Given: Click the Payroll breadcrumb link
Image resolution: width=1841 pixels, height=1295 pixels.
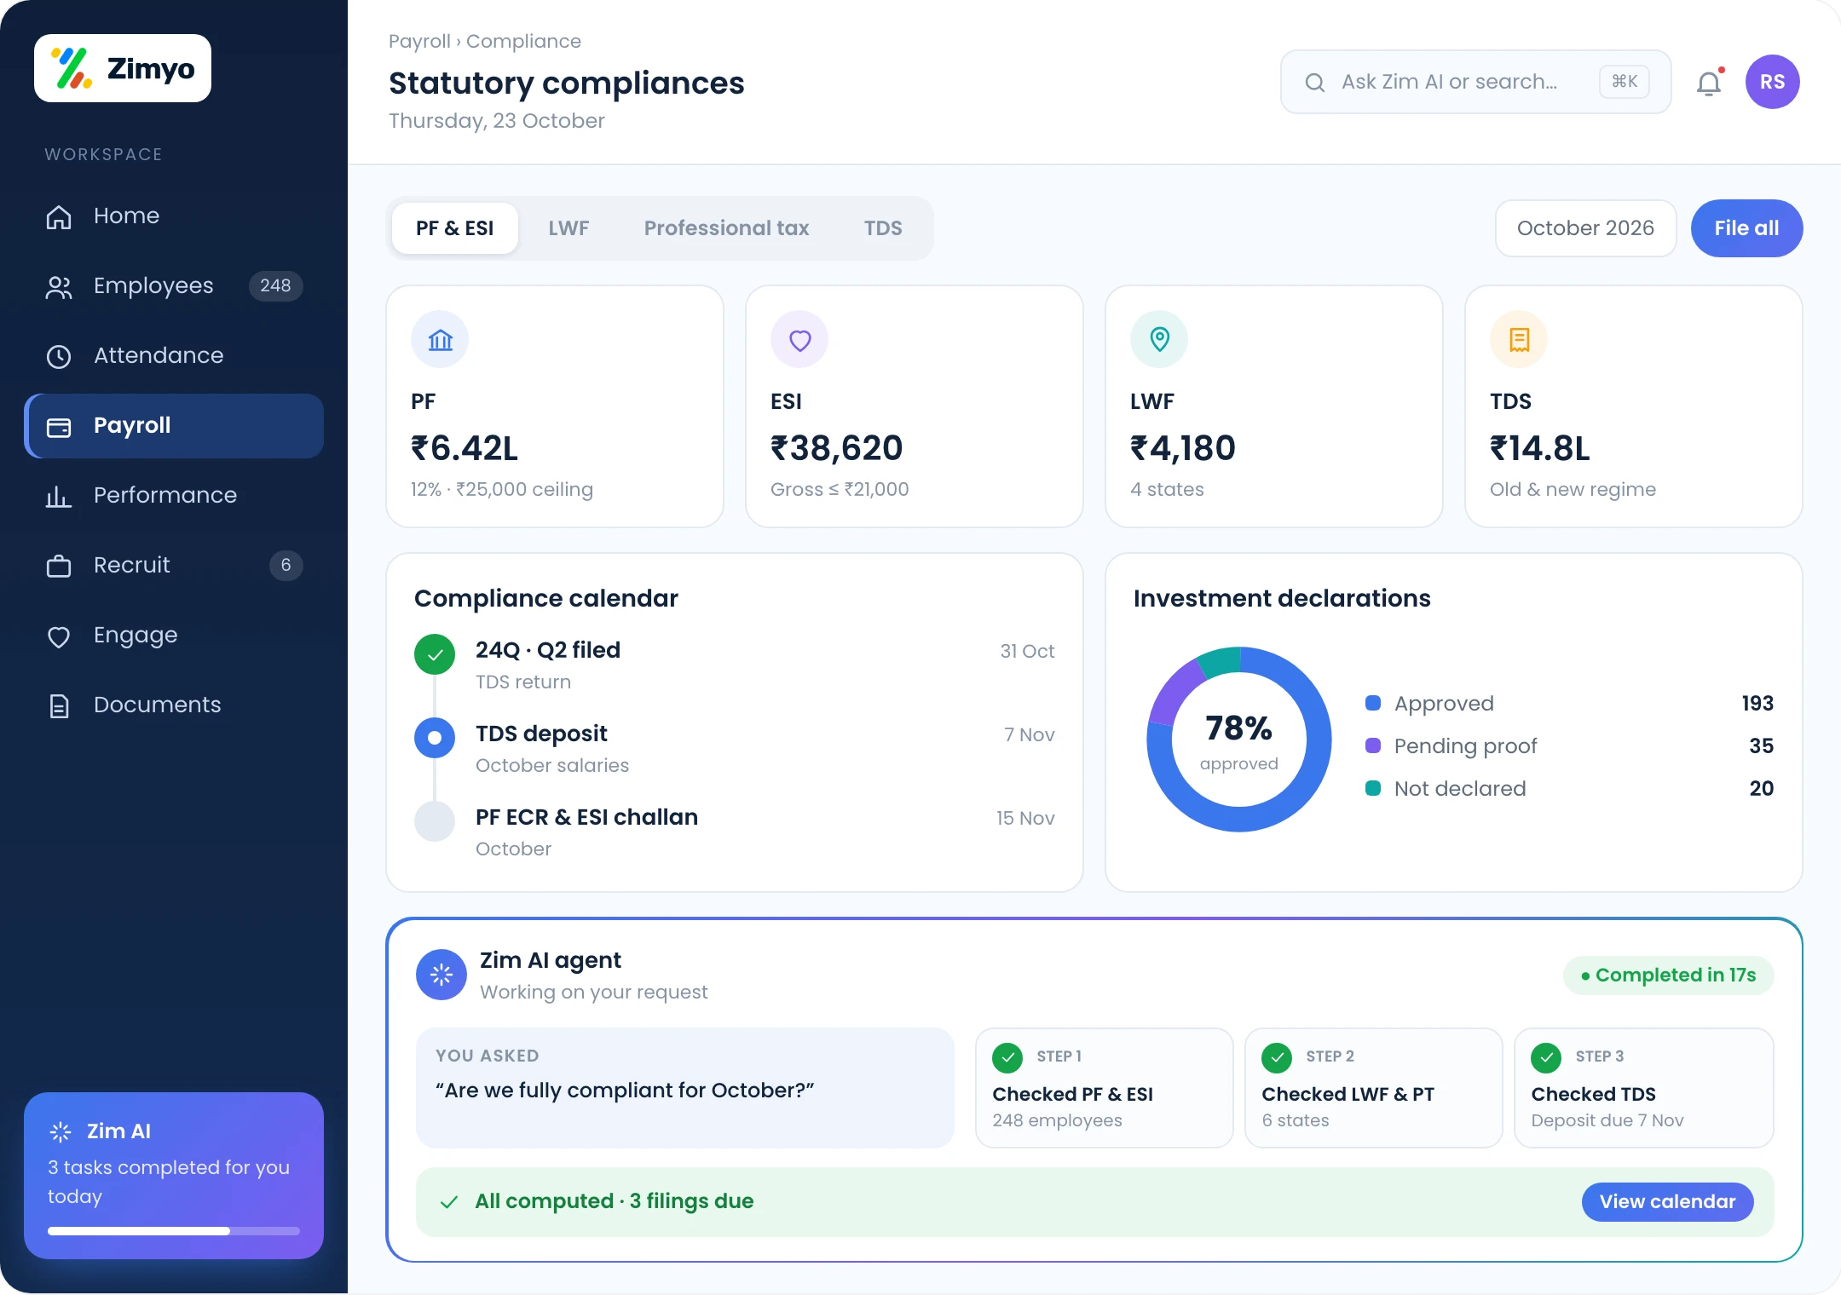Looking at the screenshot, I should pyautogui.click(x=419, y=41).
